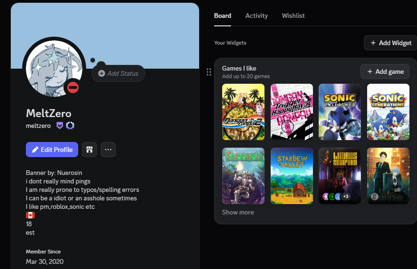This screenshot has height=269, width=417.
Task: Grab the drag handle of Games I like widget
Action: click(x=209, y=72)
